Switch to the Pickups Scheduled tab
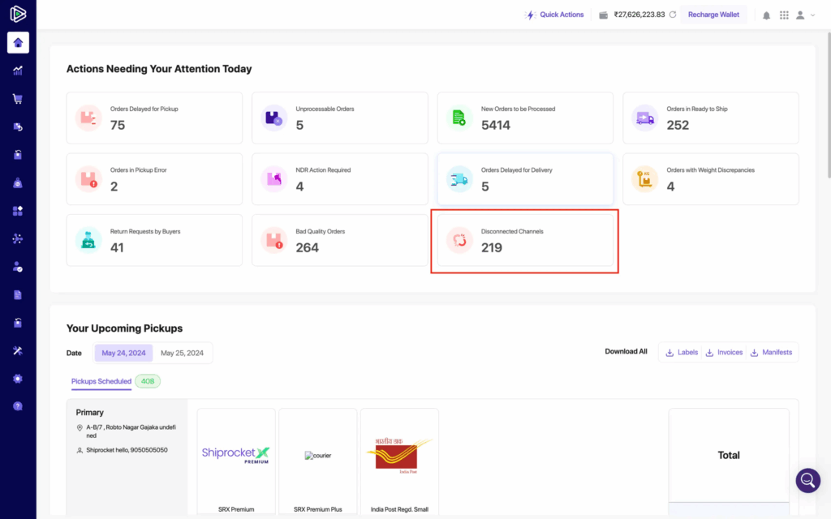The image size is (831, 519). pyautogui.click(x=101, y=381)
